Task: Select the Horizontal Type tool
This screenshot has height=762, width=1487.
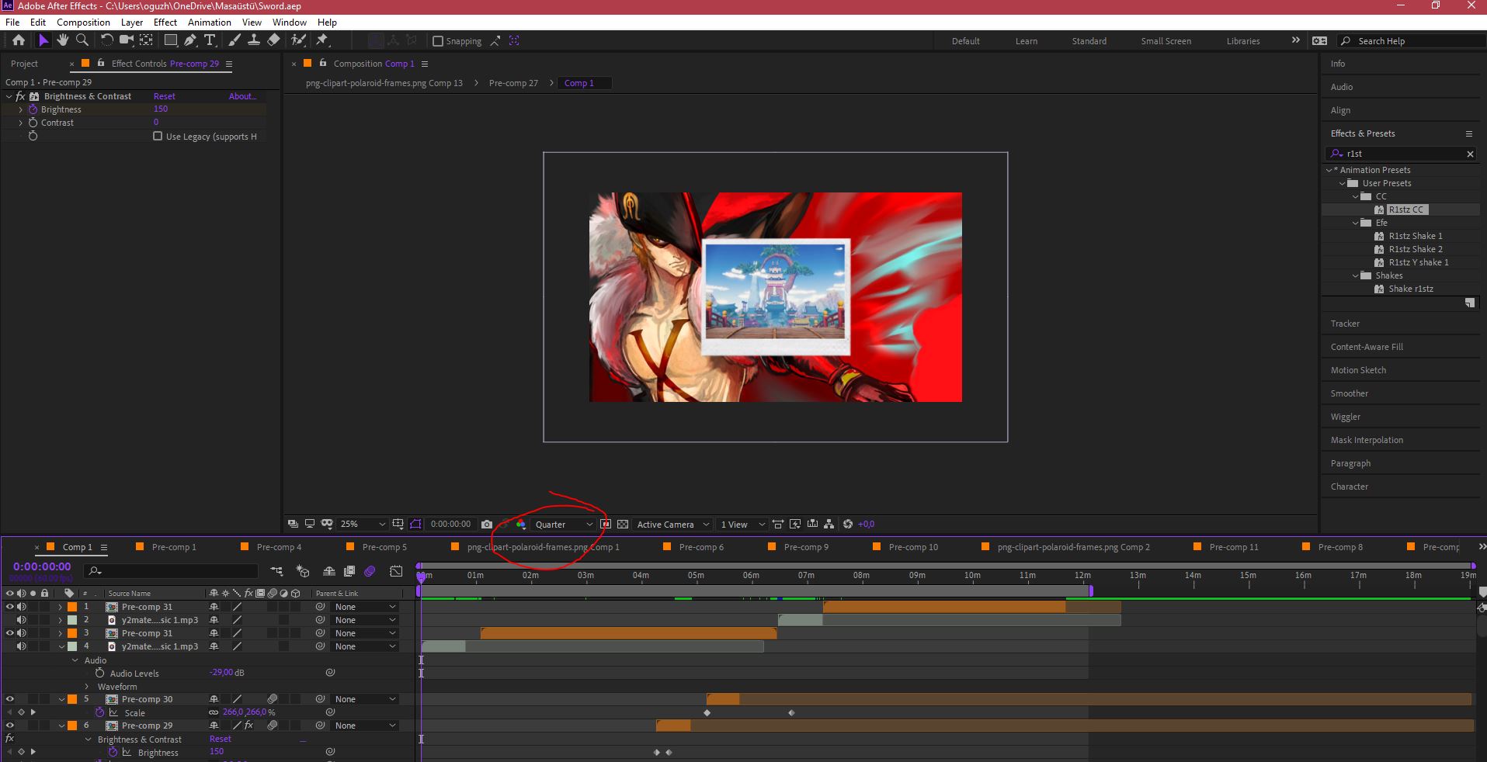Action: 210,40
